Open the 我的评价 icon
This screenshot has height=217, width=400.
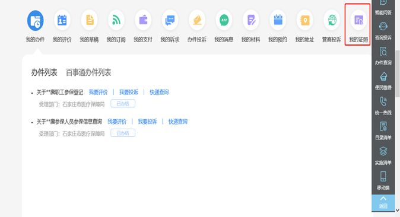(x=62, y=20)
